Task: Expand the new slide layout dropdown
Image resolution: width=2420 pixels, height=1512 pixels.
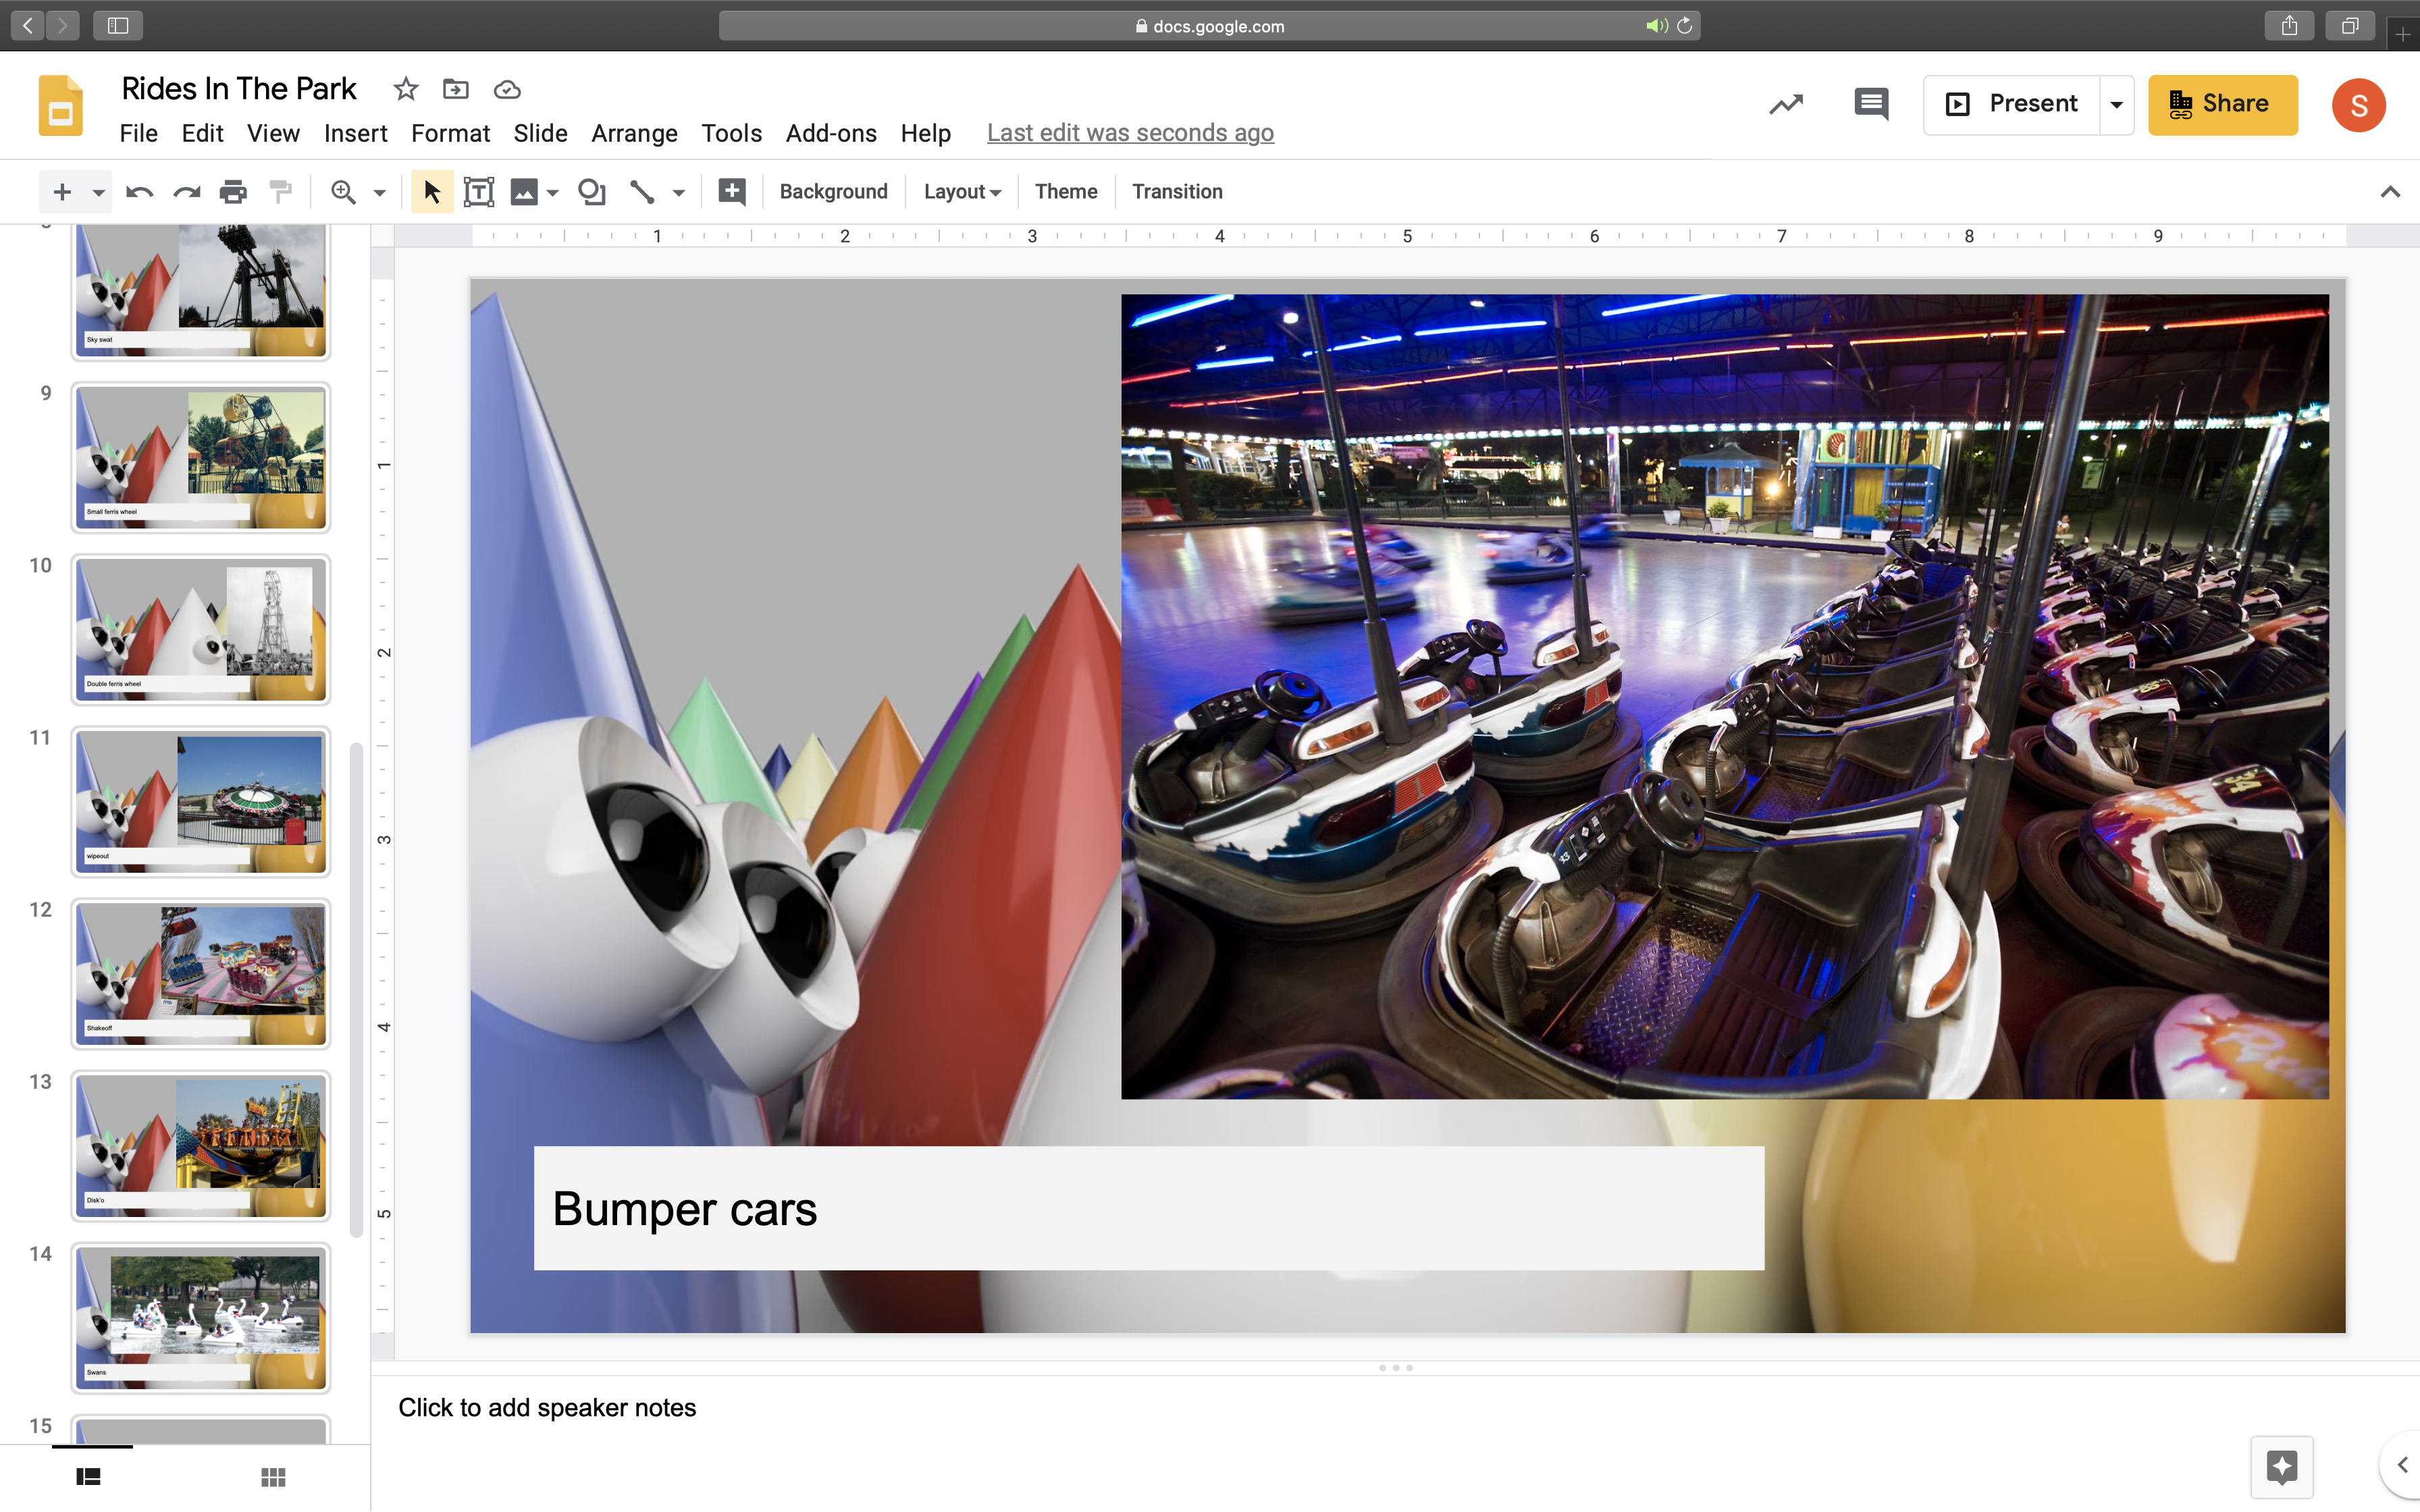Action: (x=98, y=192)
